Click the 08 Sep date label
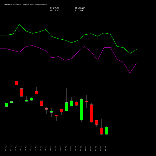The height and width of the screenshot is (156, 156). pyautogui.click(x=76, y=149)
